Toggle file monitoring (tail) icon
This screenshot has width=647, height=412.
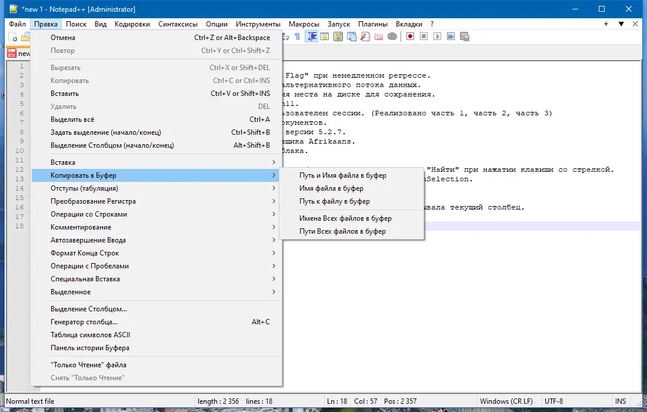pyautogui.click(x=392, y=36)
